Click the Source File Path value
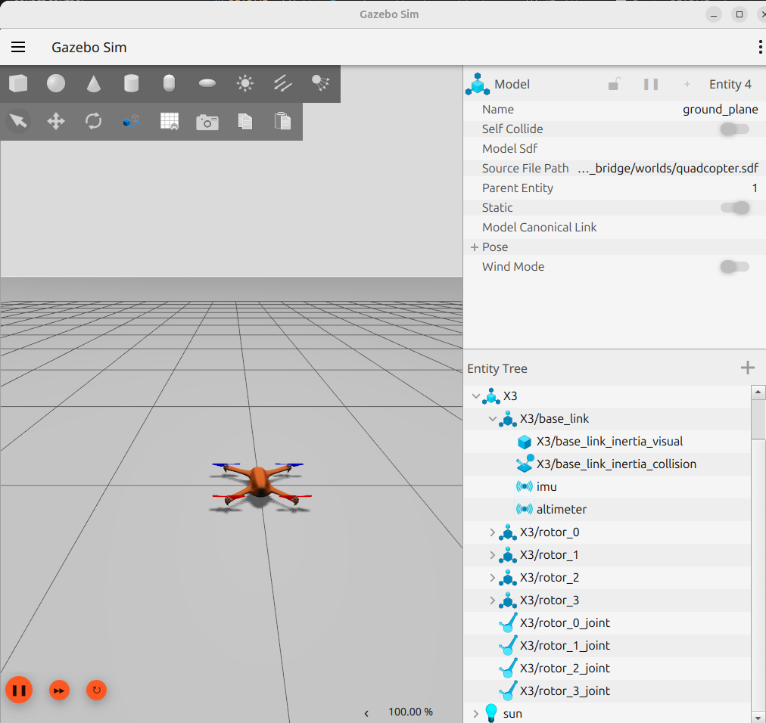Screen dimensions: 766x723 [668, 169]
